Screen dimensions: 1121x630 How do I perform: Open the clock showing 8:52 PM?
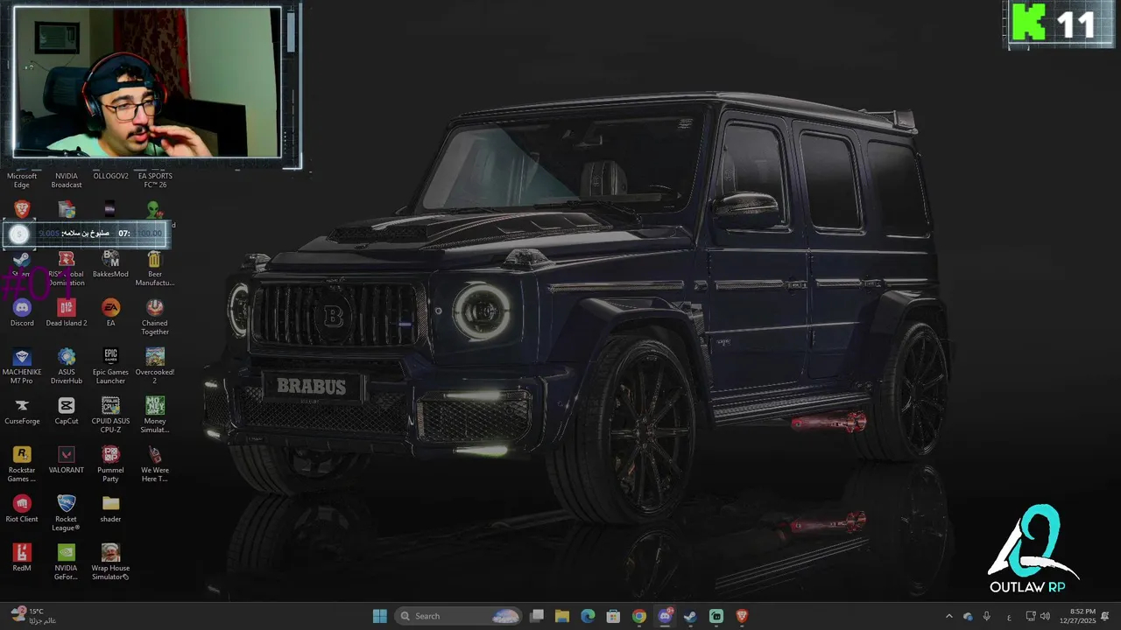tap(1076, 616)
